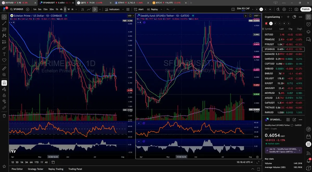Select the 4h timeframe
The height and width of the screenshot is (172, 312).
click(x=61, y=9)
